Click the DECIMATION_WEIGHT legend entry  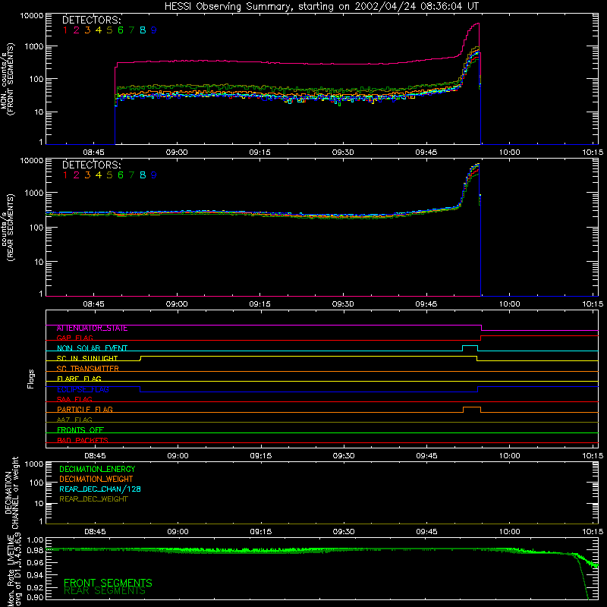pyautogui.click(x=96, y=480)
